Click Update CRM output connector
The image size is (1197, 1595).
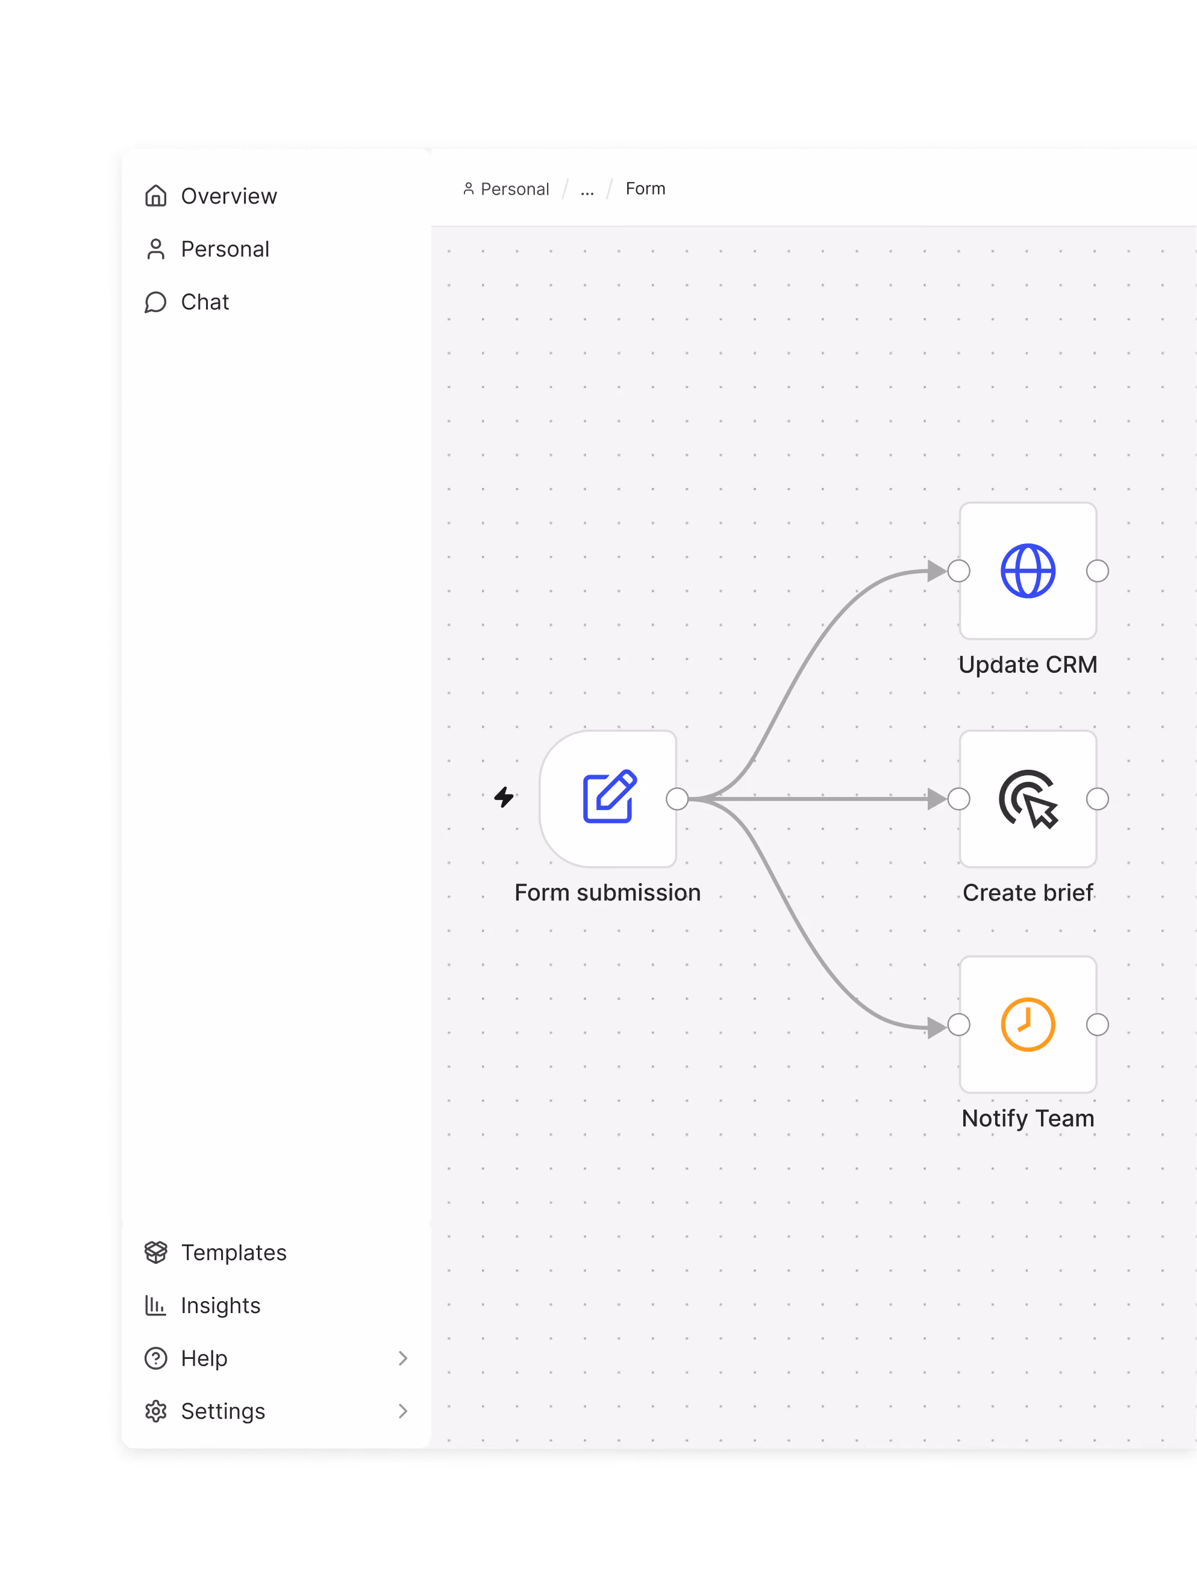(x=1097, y=570)
